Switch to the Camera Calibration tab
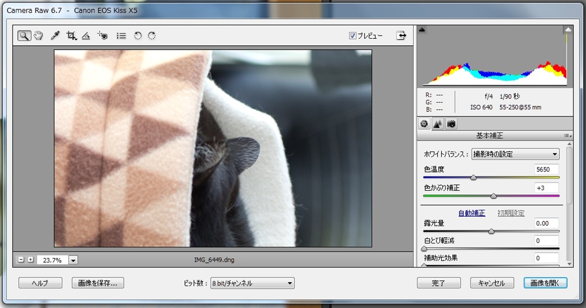 [451, 123]
